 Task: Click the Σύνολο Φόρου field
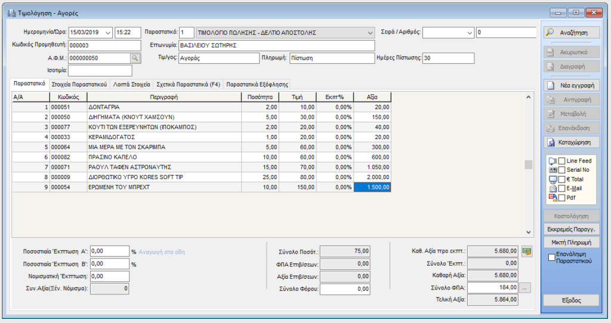pos(345,289)
